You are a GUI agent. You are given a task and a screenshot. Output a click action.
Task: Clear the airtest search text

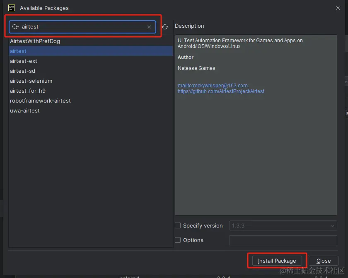pyautogui.click(x=149, y=27)
